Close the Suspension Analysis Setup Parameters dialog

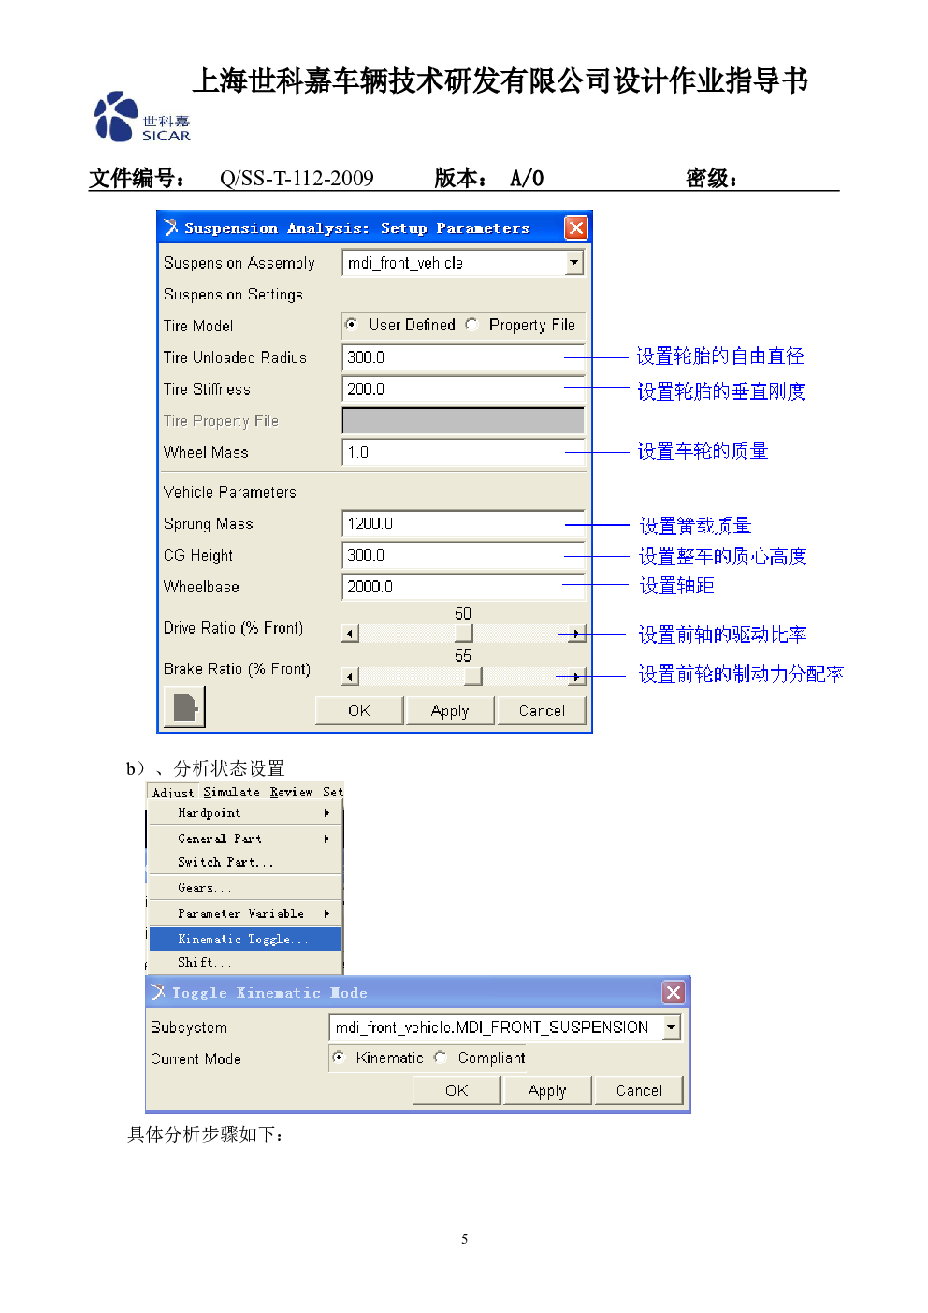(576, 227)
